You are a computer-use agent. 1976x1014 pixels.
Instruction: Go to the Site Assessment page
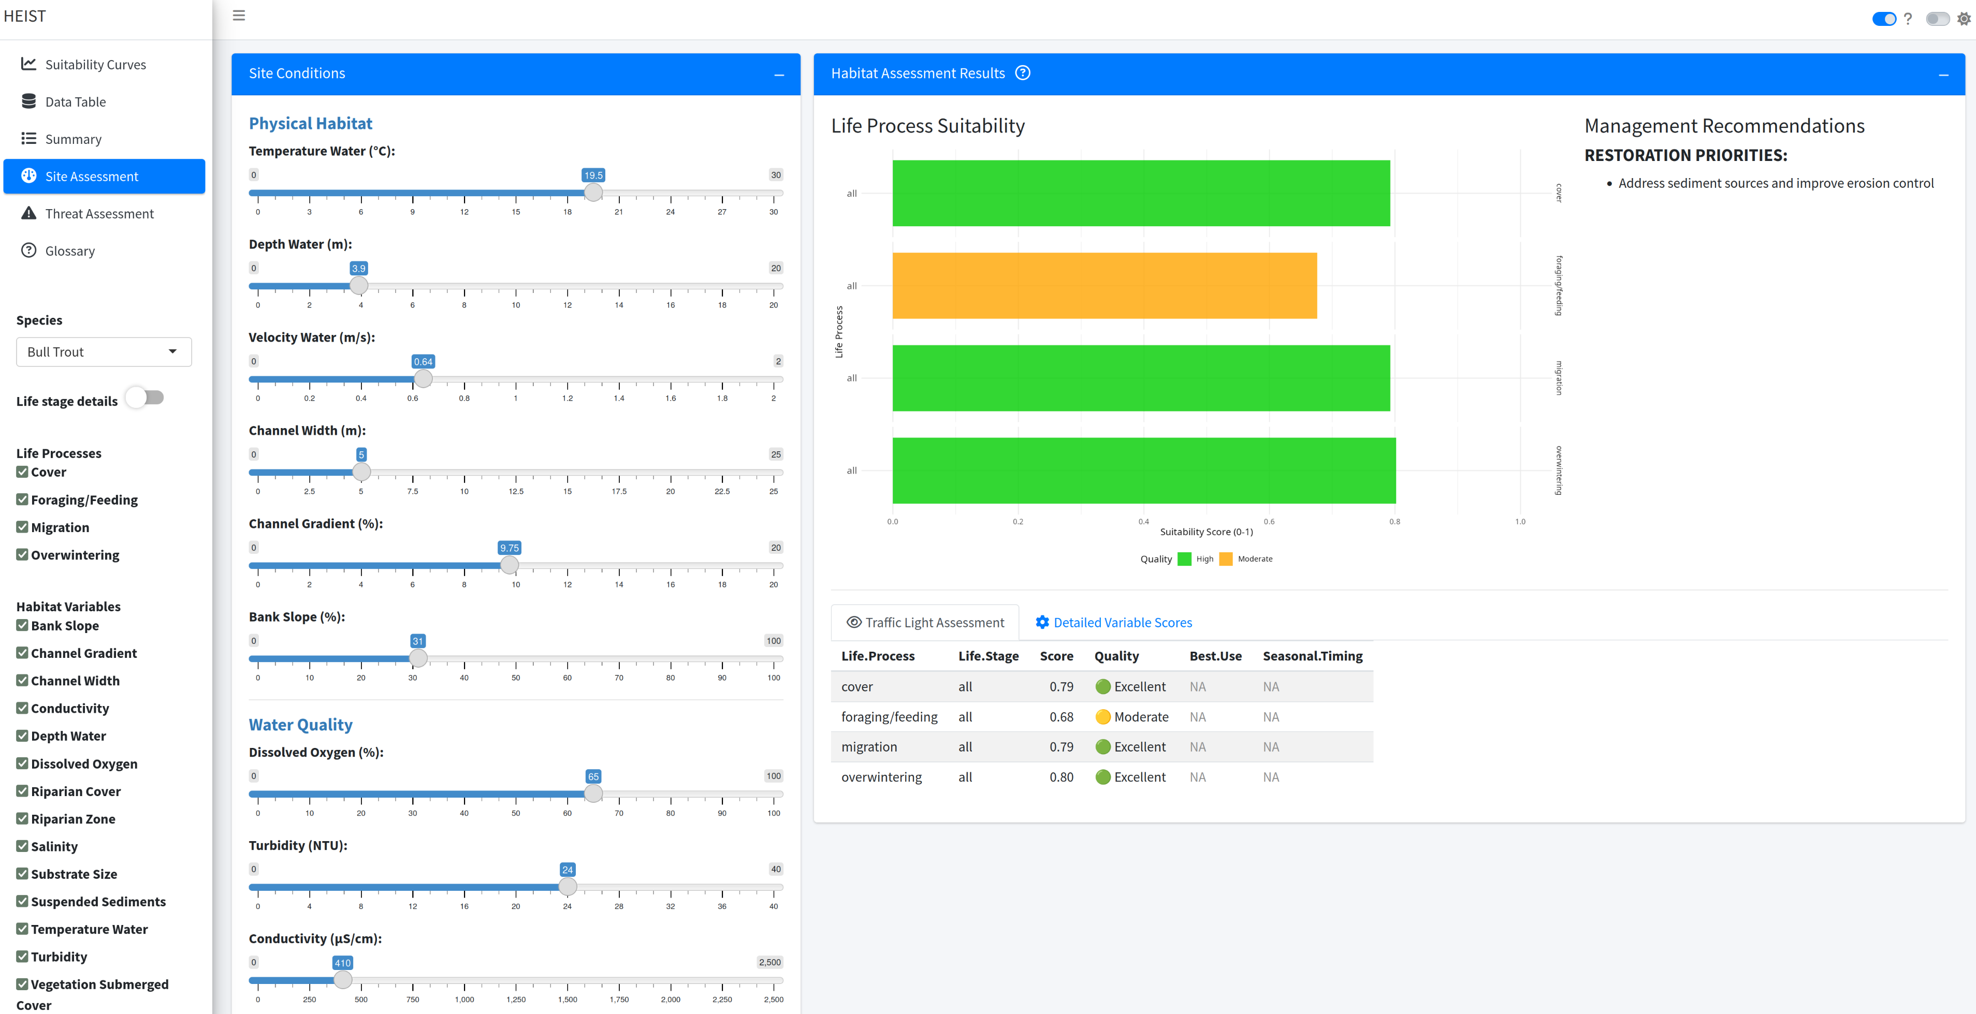[91, 177]
